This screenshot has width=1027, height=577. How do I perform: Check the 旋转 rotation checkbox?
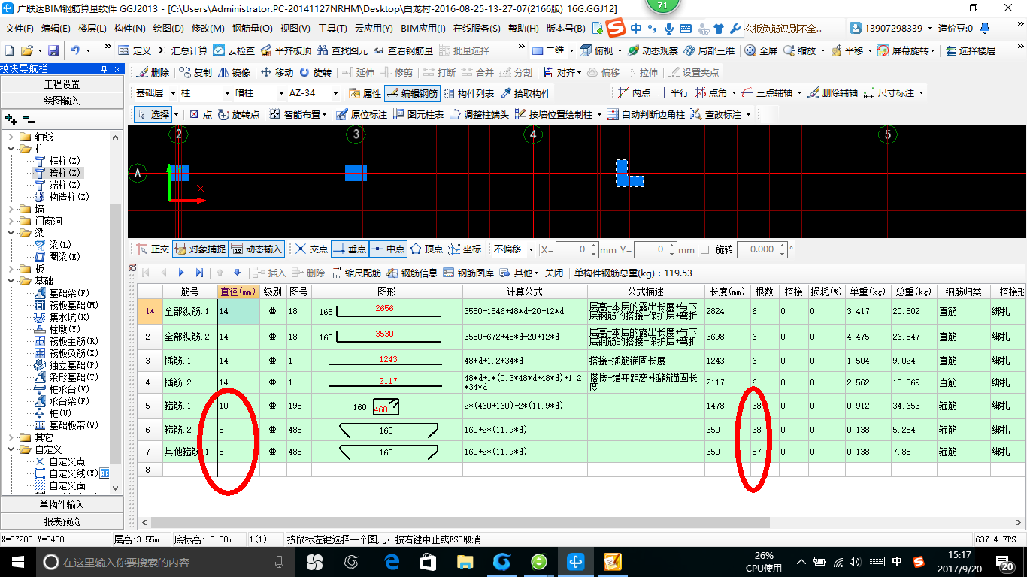pyautogui.click(x=704, y=249)
